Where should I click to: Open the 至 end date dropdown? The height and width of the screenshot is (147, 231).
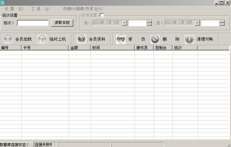pos(197,23)
